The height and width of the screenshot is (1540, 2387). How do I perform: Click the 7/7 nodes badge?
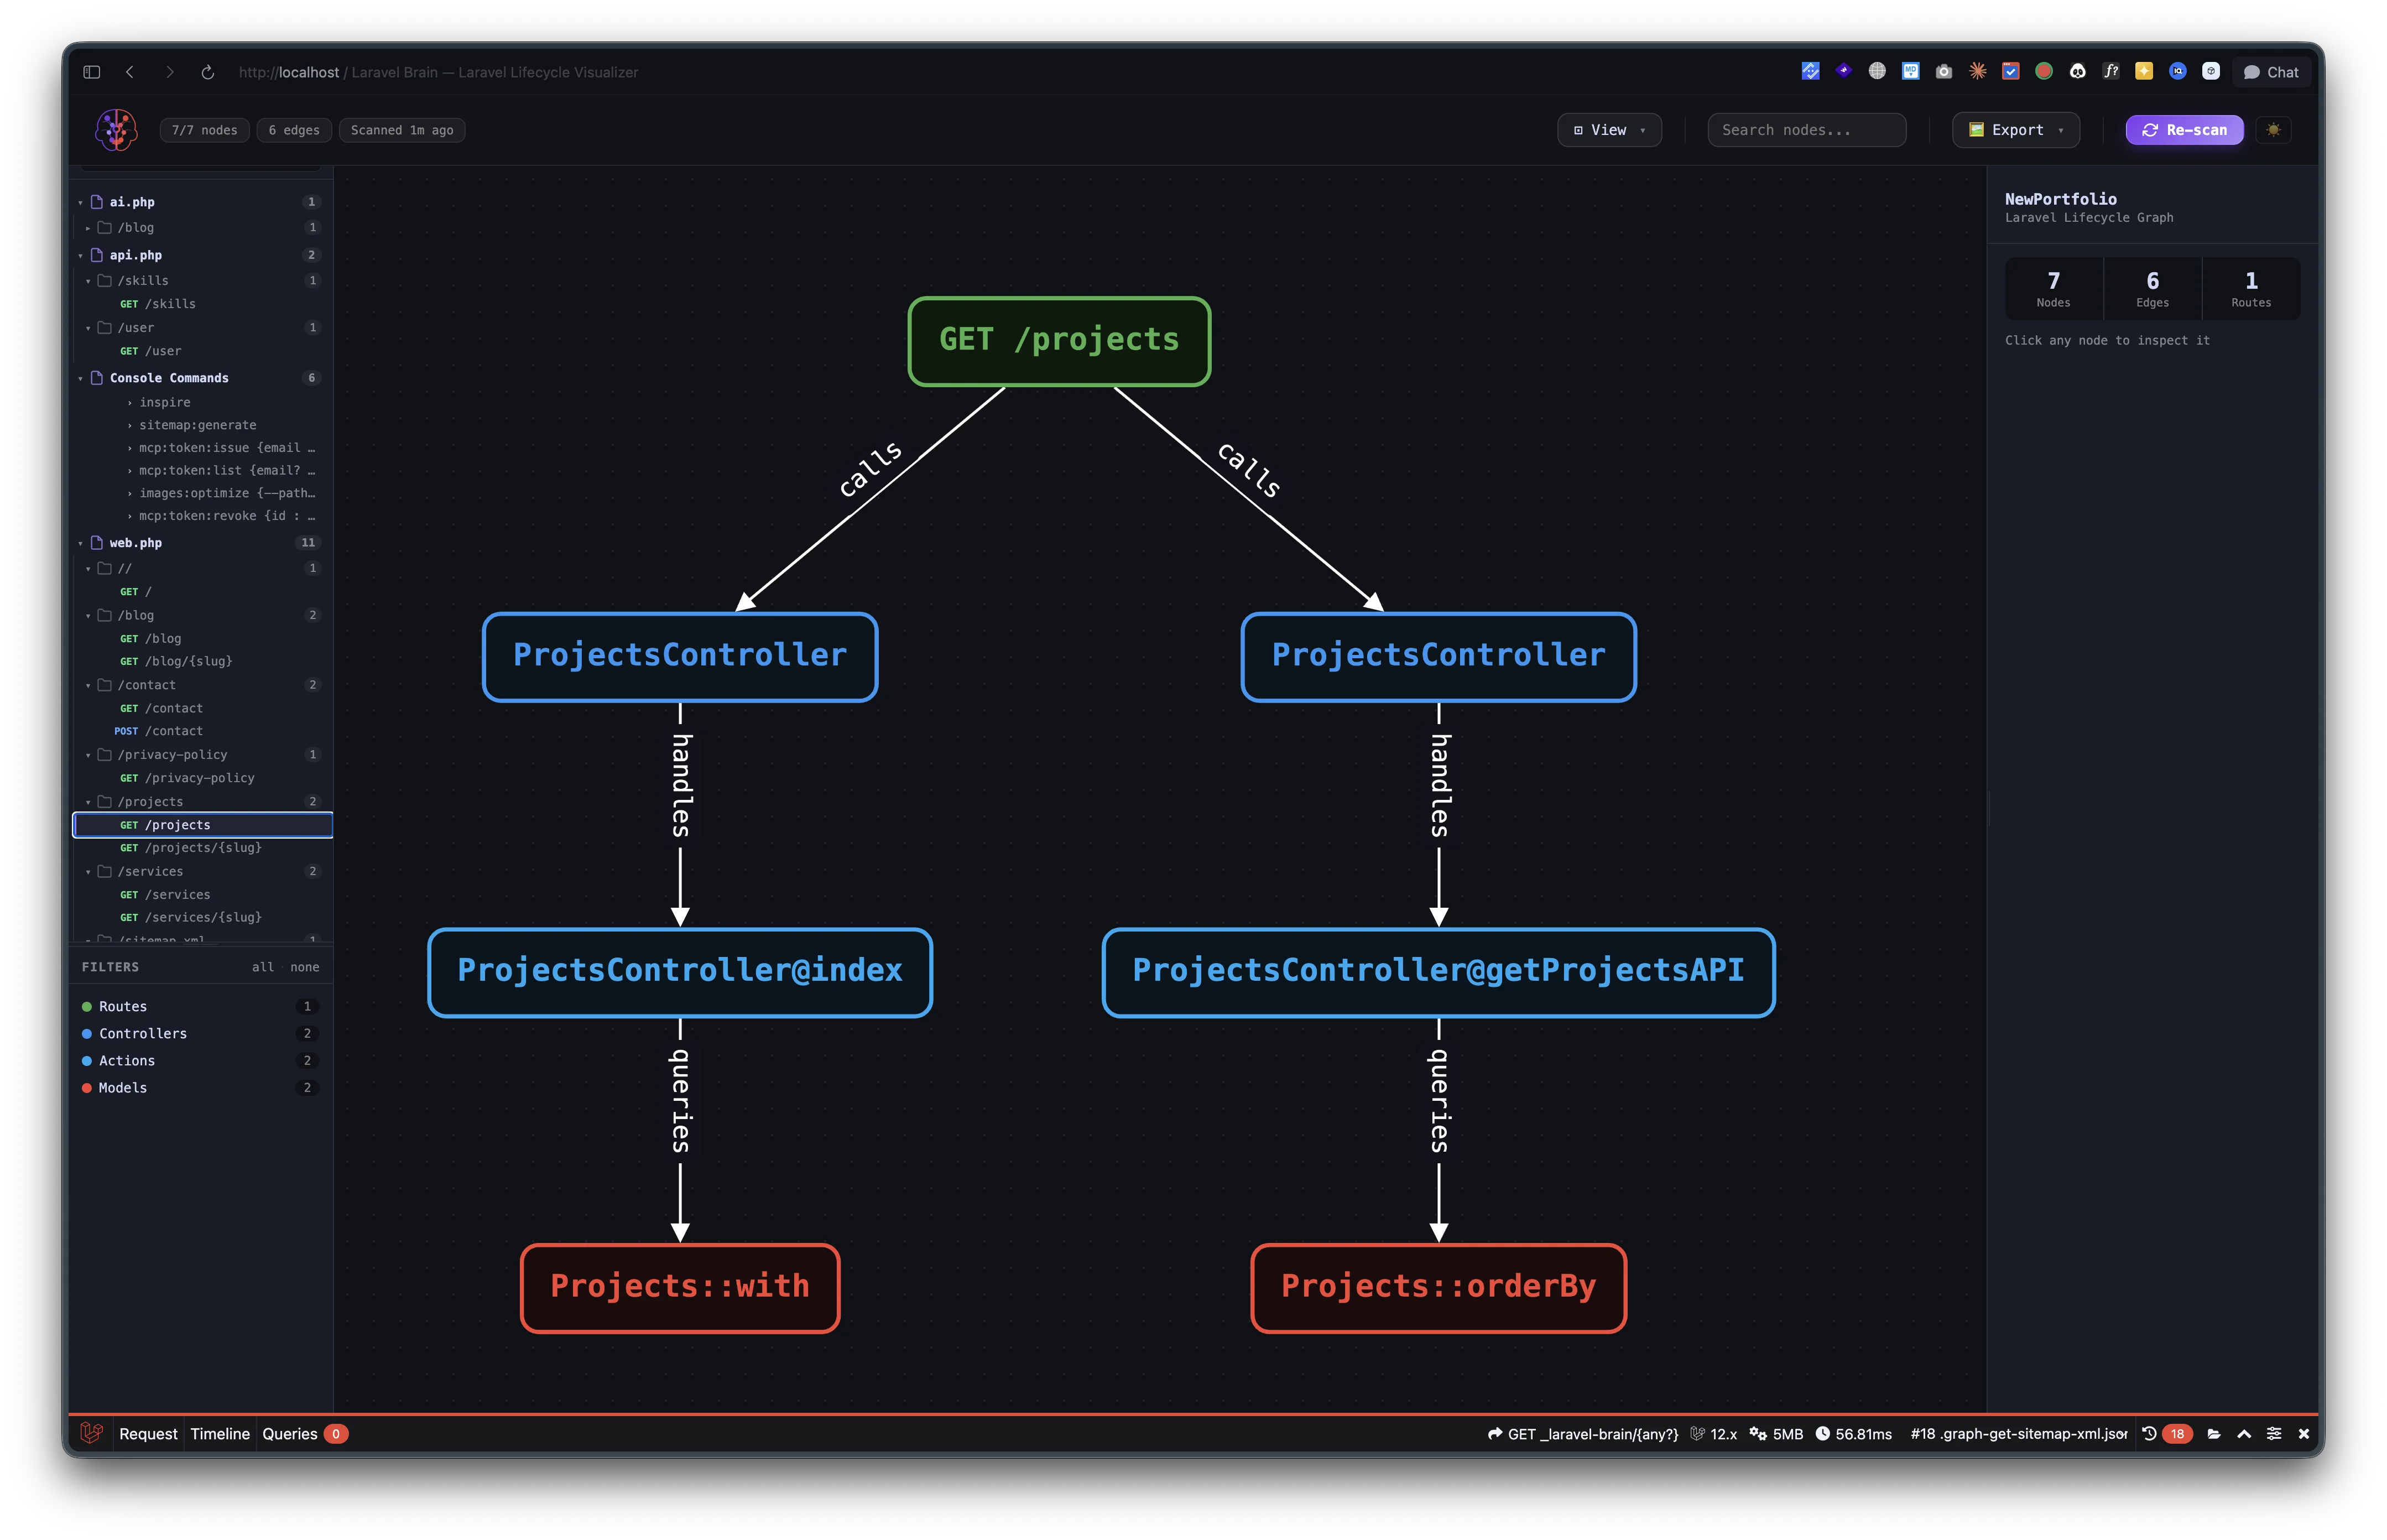point(204,130)
